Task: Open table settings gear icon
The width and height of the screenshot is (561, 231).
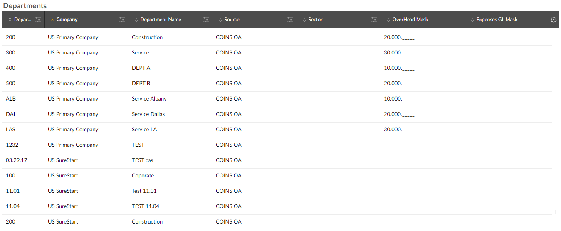Action: point(554,20)
